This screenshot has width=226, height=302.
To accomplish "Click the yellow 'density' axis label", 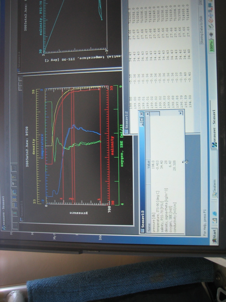I will click(34, 147).
